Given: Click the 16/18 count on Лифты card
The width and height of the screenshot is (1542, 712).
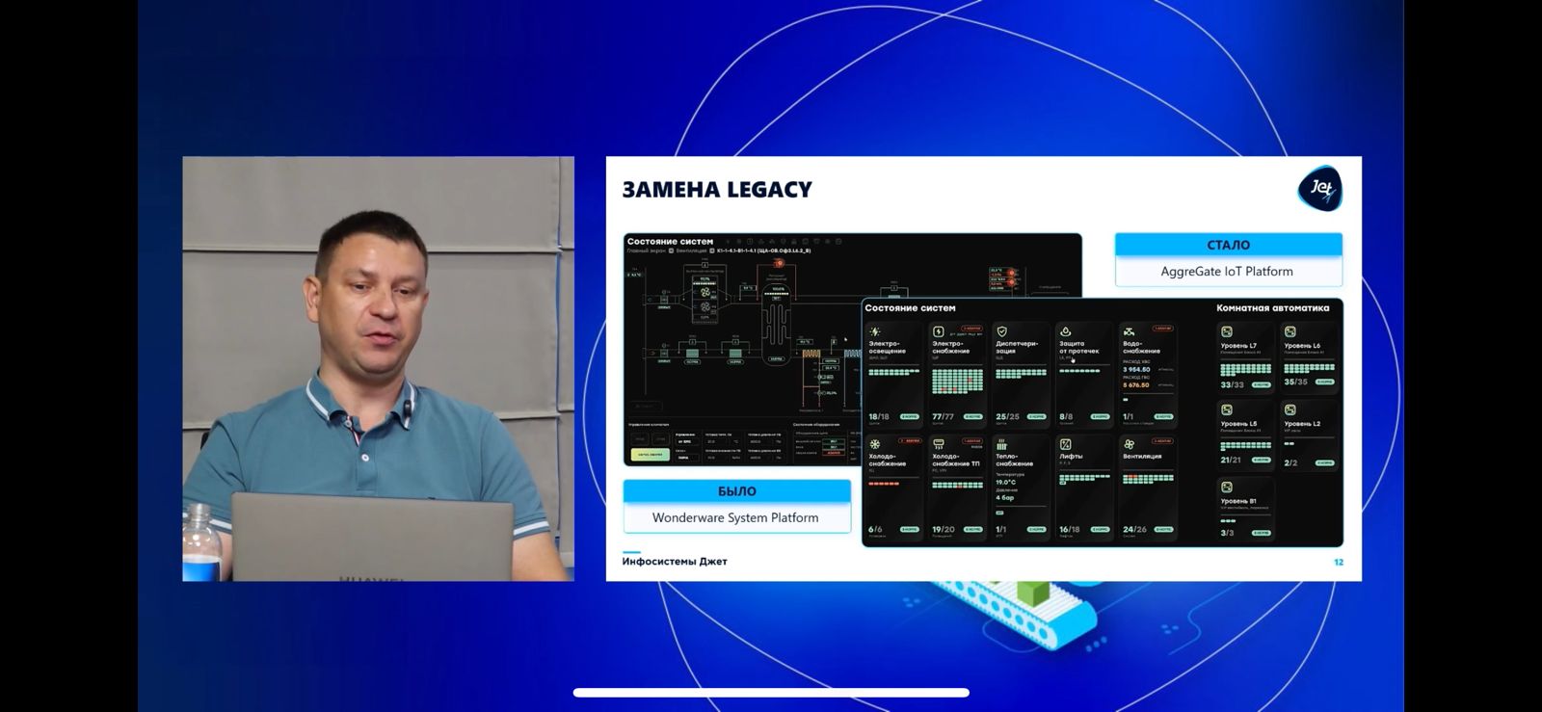Looking at the screenshot, I should tap(1070, 529).
